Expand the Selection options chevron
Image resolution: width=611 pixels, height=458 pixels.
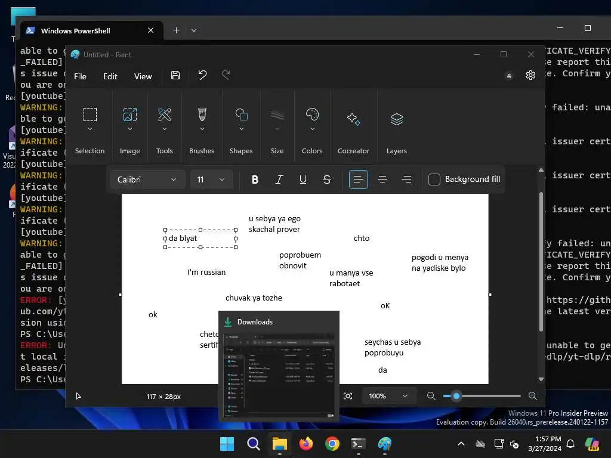coord(90,129)
